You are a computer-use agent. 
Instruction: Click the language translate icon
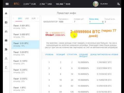pyautogui.click(x=118, y=4)
